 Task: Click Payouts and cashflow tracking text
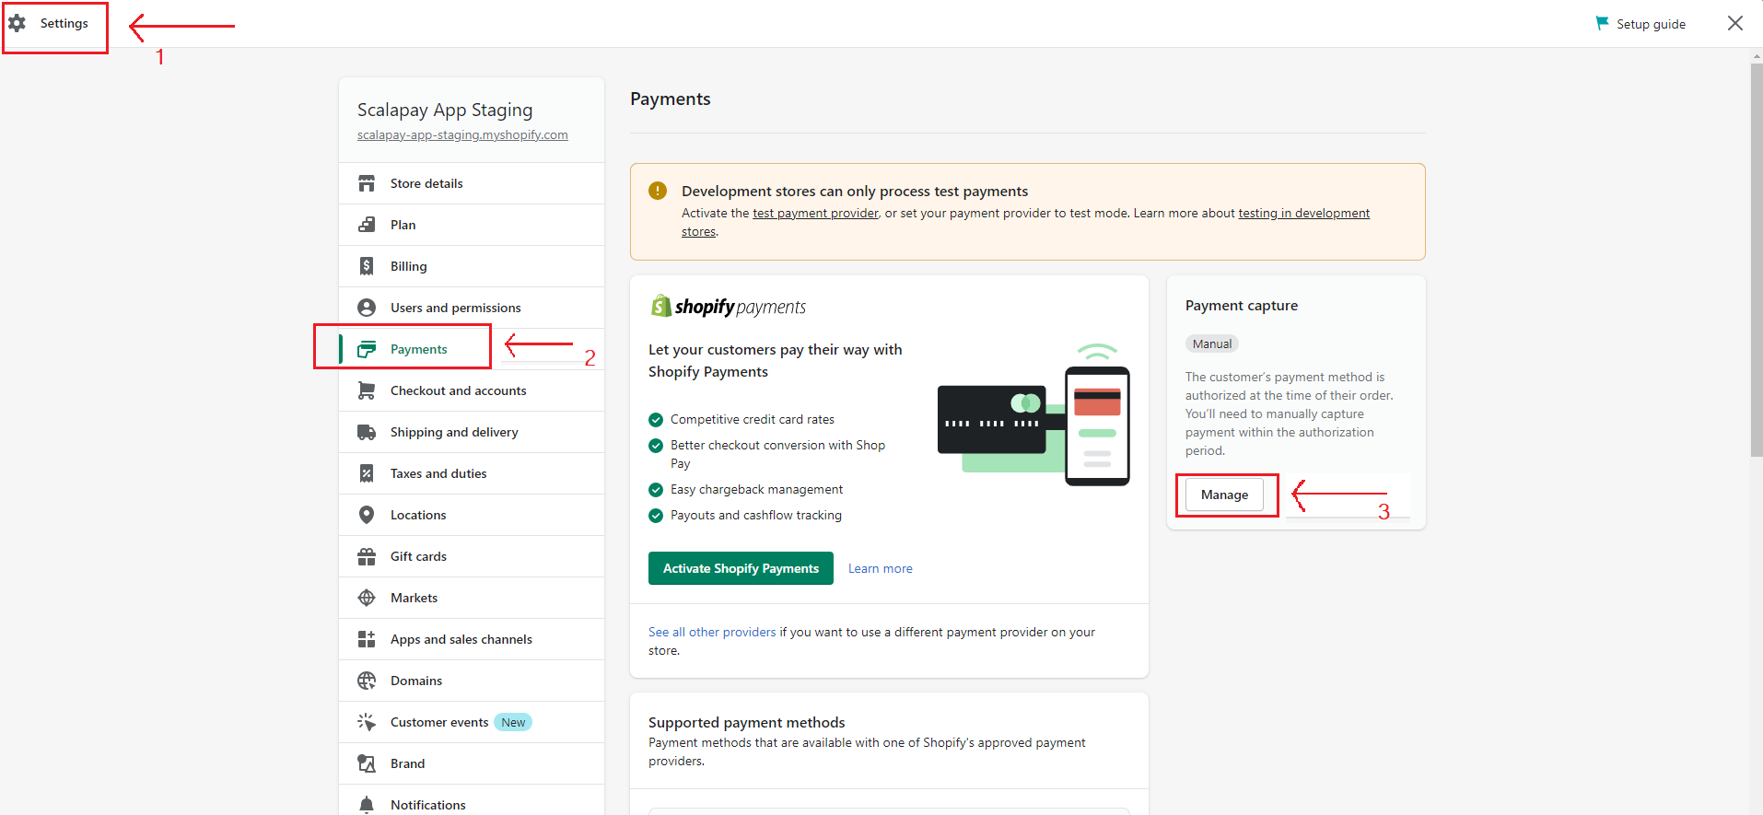point(756,515)
